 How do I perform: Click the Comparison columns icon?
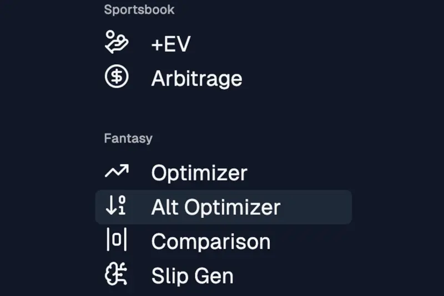point(117,241)
